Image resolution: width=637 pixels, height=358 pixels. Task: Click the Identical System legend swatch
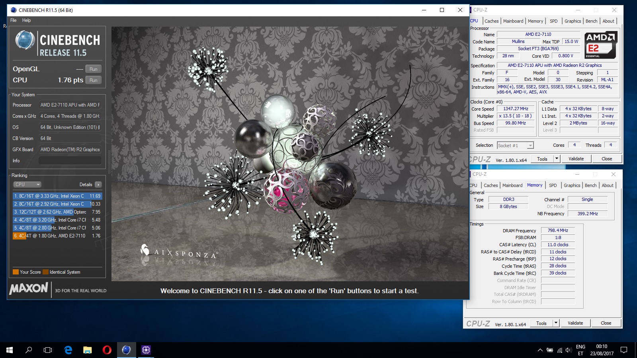click(45, 272)
